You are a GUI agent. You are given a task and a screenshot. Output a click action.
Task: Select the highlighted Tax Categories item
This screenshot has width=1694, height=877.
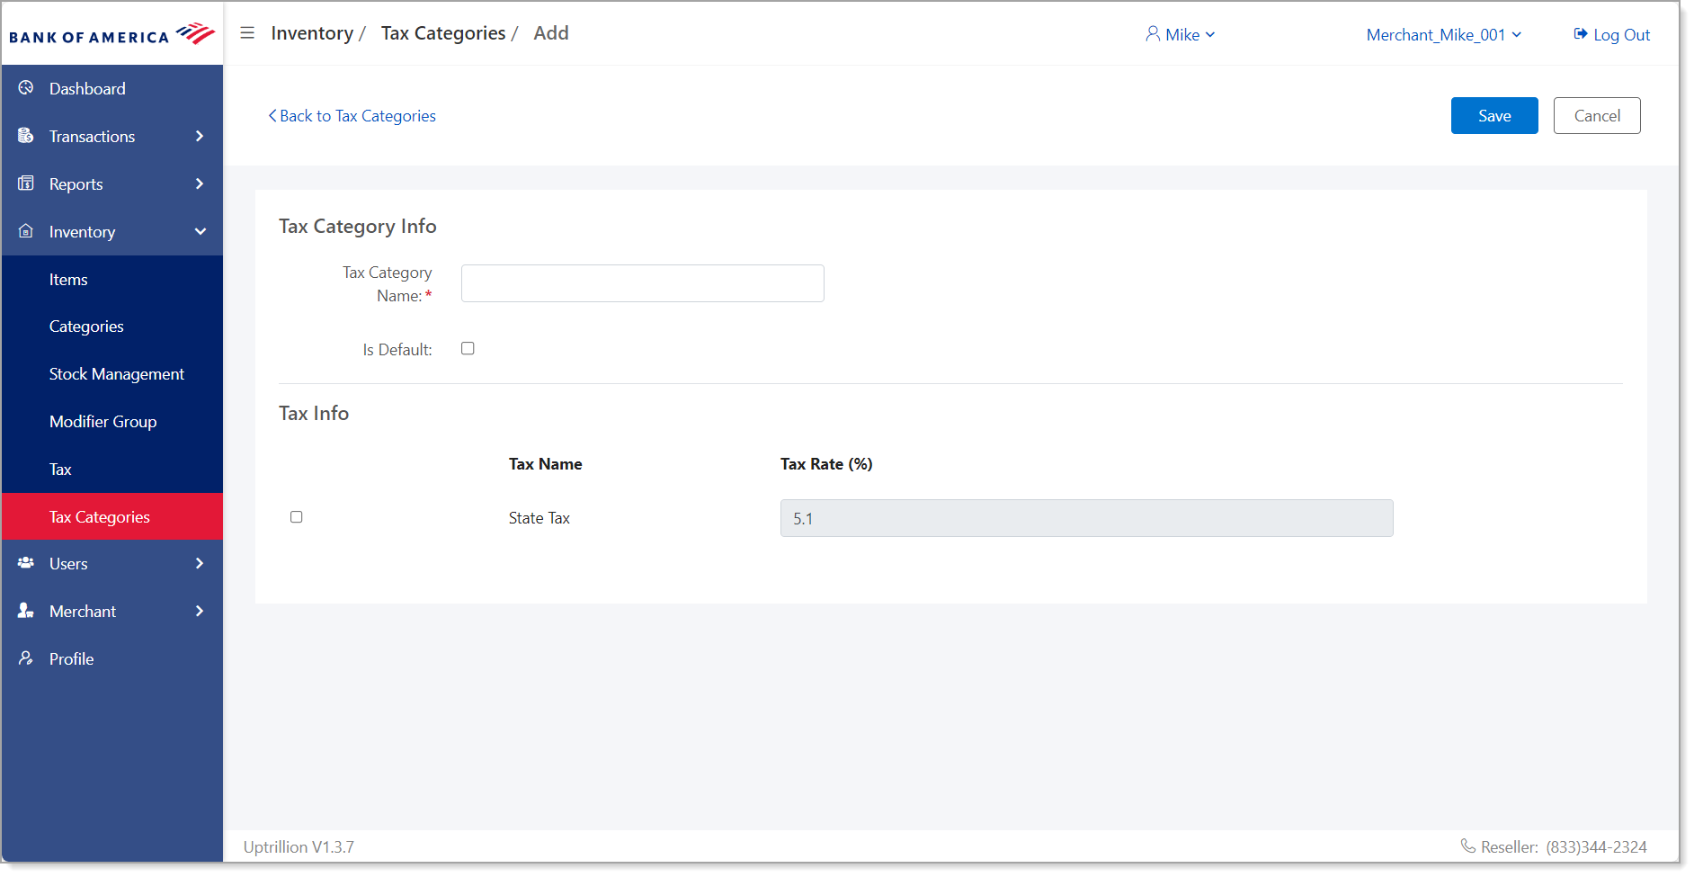click(112, 516)
